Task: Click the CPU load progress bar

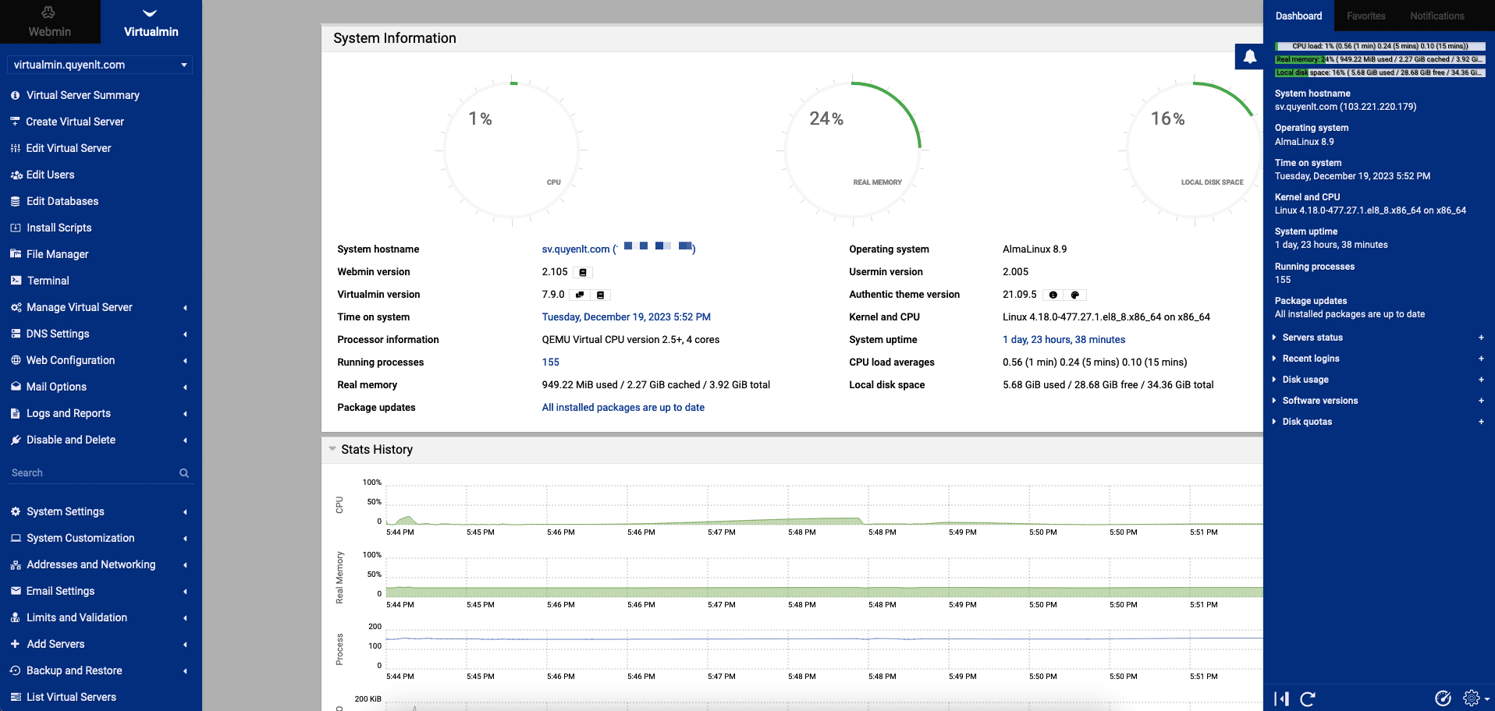Action: (x=1380, y=46)
